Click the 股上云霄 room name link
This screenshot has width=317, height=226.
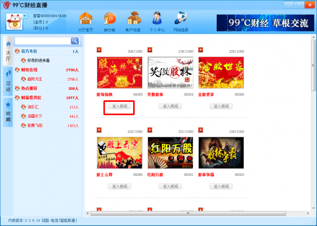105,175
